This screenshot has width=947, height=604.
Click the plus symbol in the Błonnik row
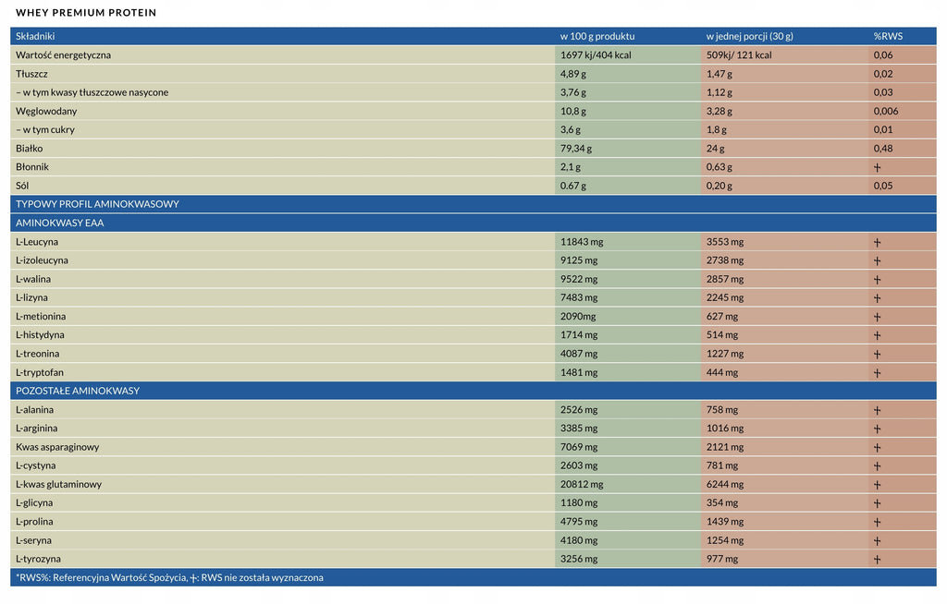(877, 168)
